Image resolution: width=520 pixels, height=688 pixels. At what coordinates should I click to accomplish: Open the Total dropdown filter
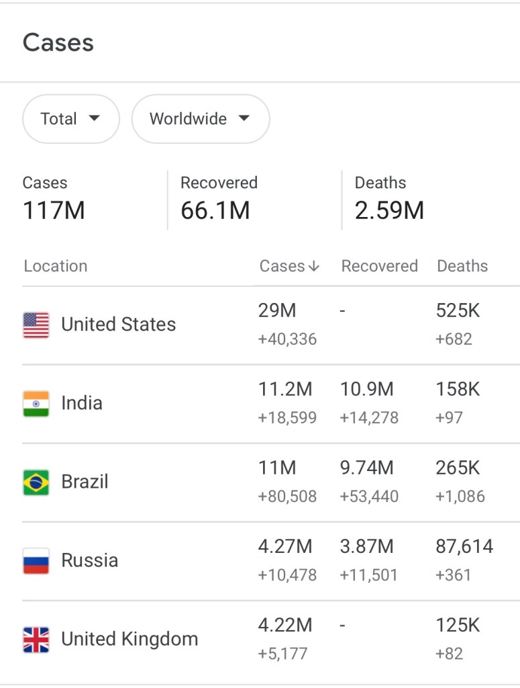[x=70, y=119]
